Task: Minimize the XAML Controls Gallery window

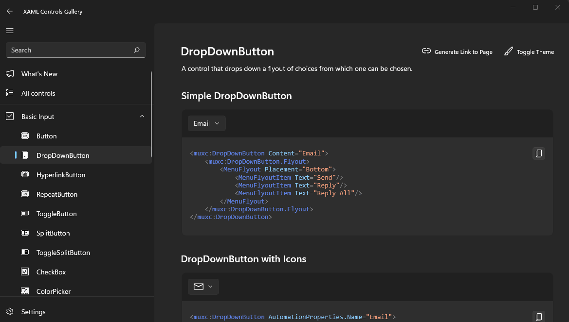Action: click(x=513, y=7)
